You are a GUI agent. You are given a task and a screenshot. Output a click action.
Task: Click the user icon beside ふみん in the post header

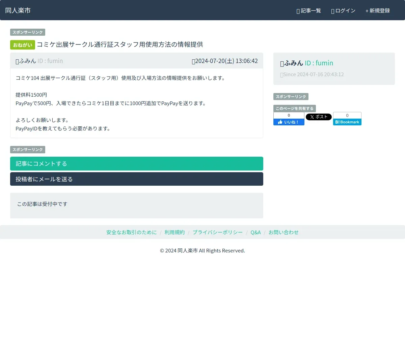tap(17, 61)
